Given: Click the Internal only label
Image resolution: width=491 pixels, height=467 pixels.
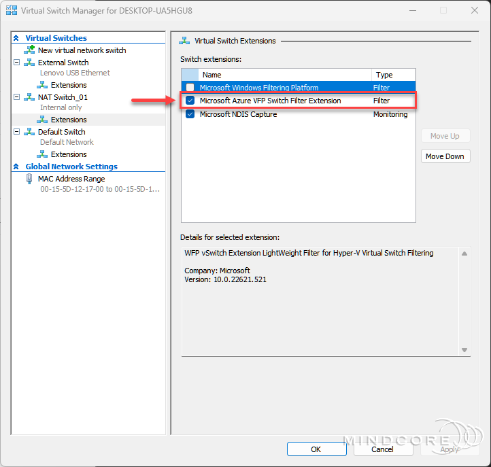Looking at the screenshot, I should (61, 107).
